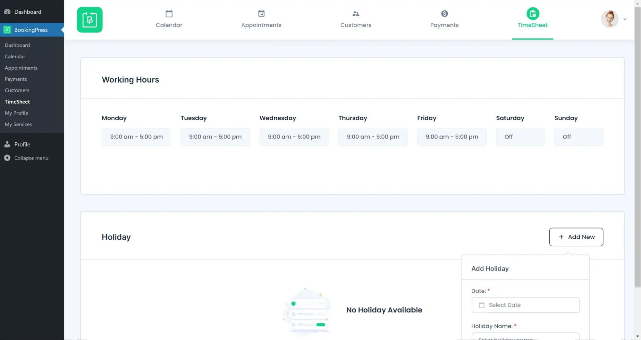Open My Profile in the sidebar
Viewport: 641px width, 340px height.
tap(16, 113)
